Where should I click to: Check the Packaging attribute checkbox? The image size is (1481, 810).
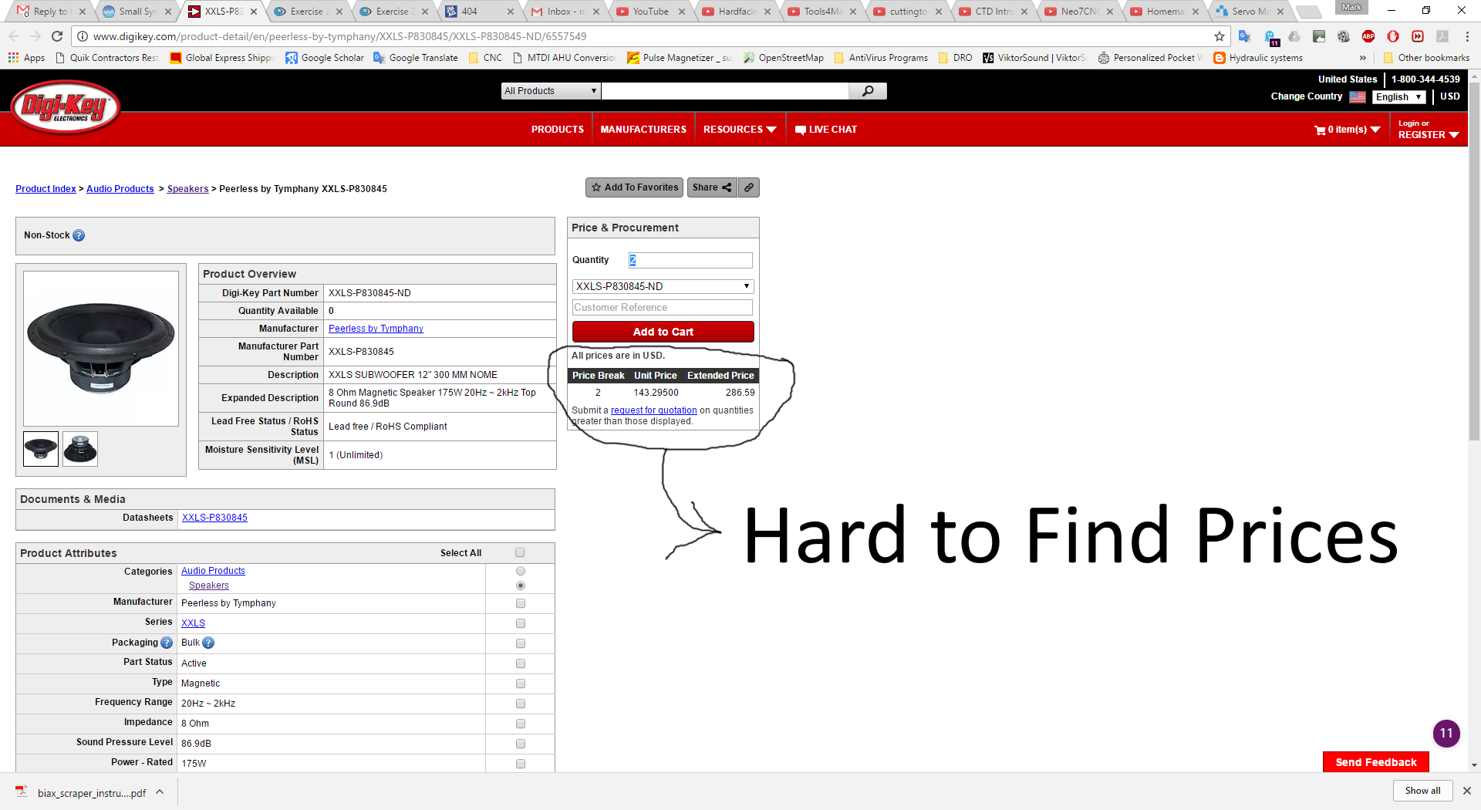[521, 643]
